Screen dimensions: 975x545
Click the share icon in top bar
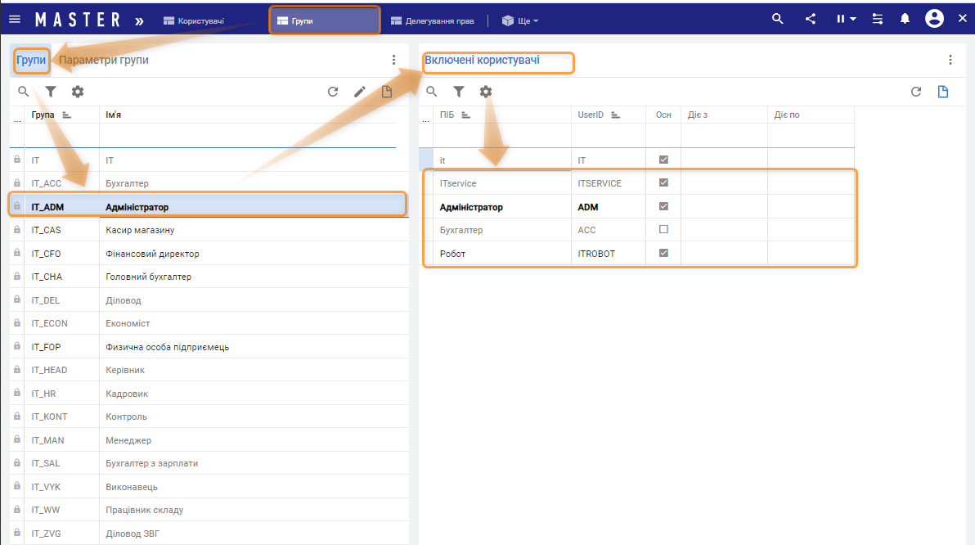click(811, 20)
